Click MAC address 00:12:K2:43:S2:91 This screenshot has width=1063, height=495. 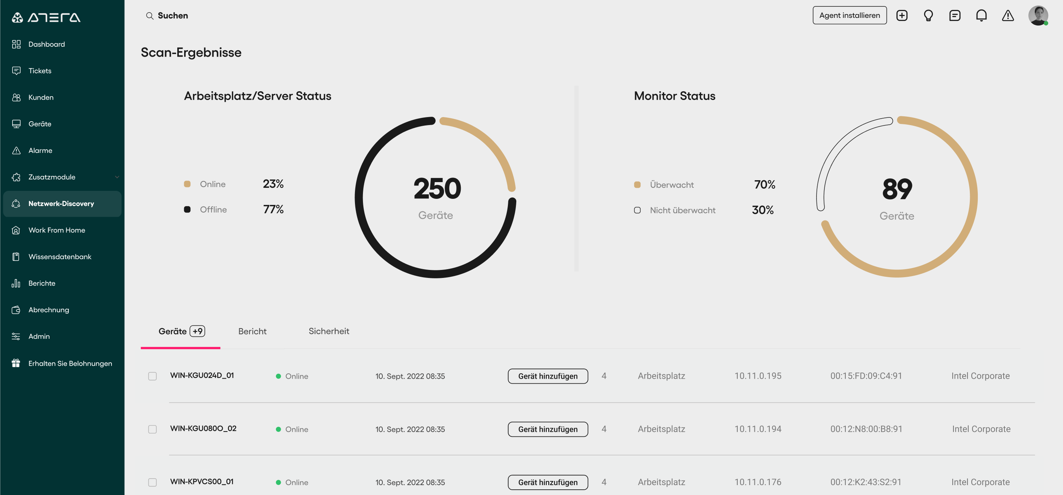[866, 482]
